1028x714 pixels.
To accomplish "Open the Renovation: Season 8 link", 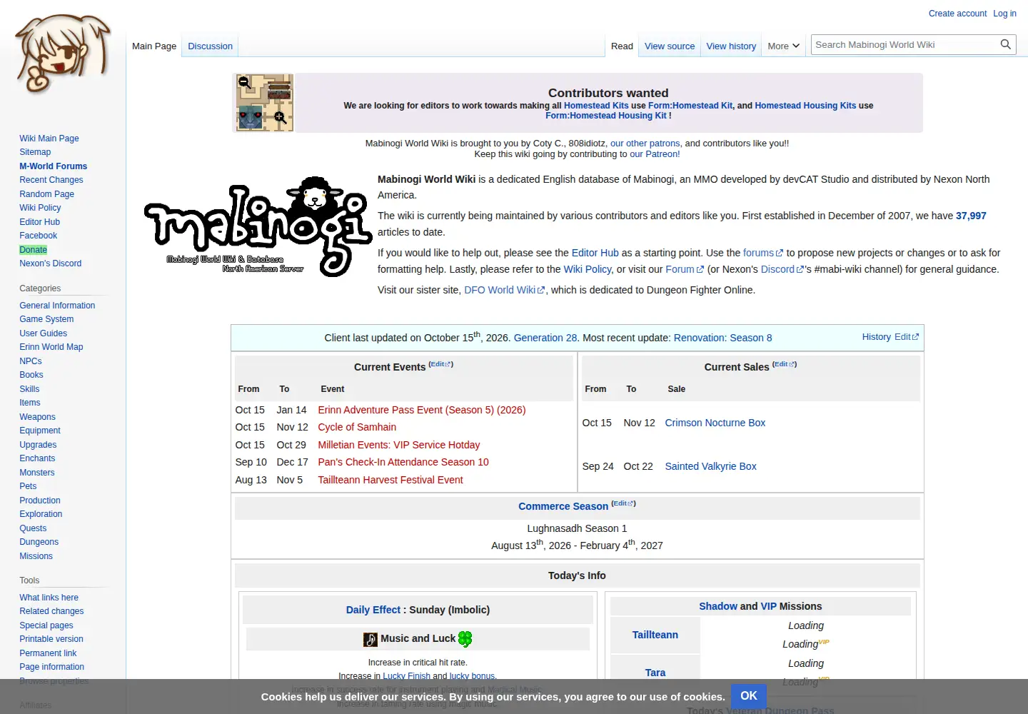I will 722,338.
